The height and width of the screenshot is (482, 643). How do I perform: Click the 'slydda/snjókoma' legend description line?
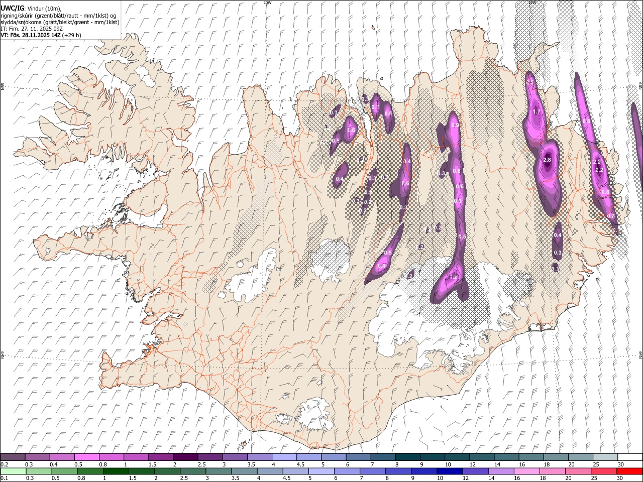[x=60, y=22]
